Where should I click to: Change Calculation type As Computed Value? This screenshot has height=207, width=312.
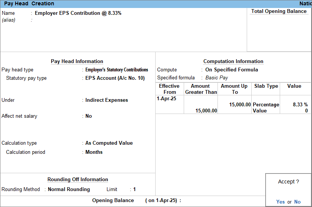tap(109, 143)
